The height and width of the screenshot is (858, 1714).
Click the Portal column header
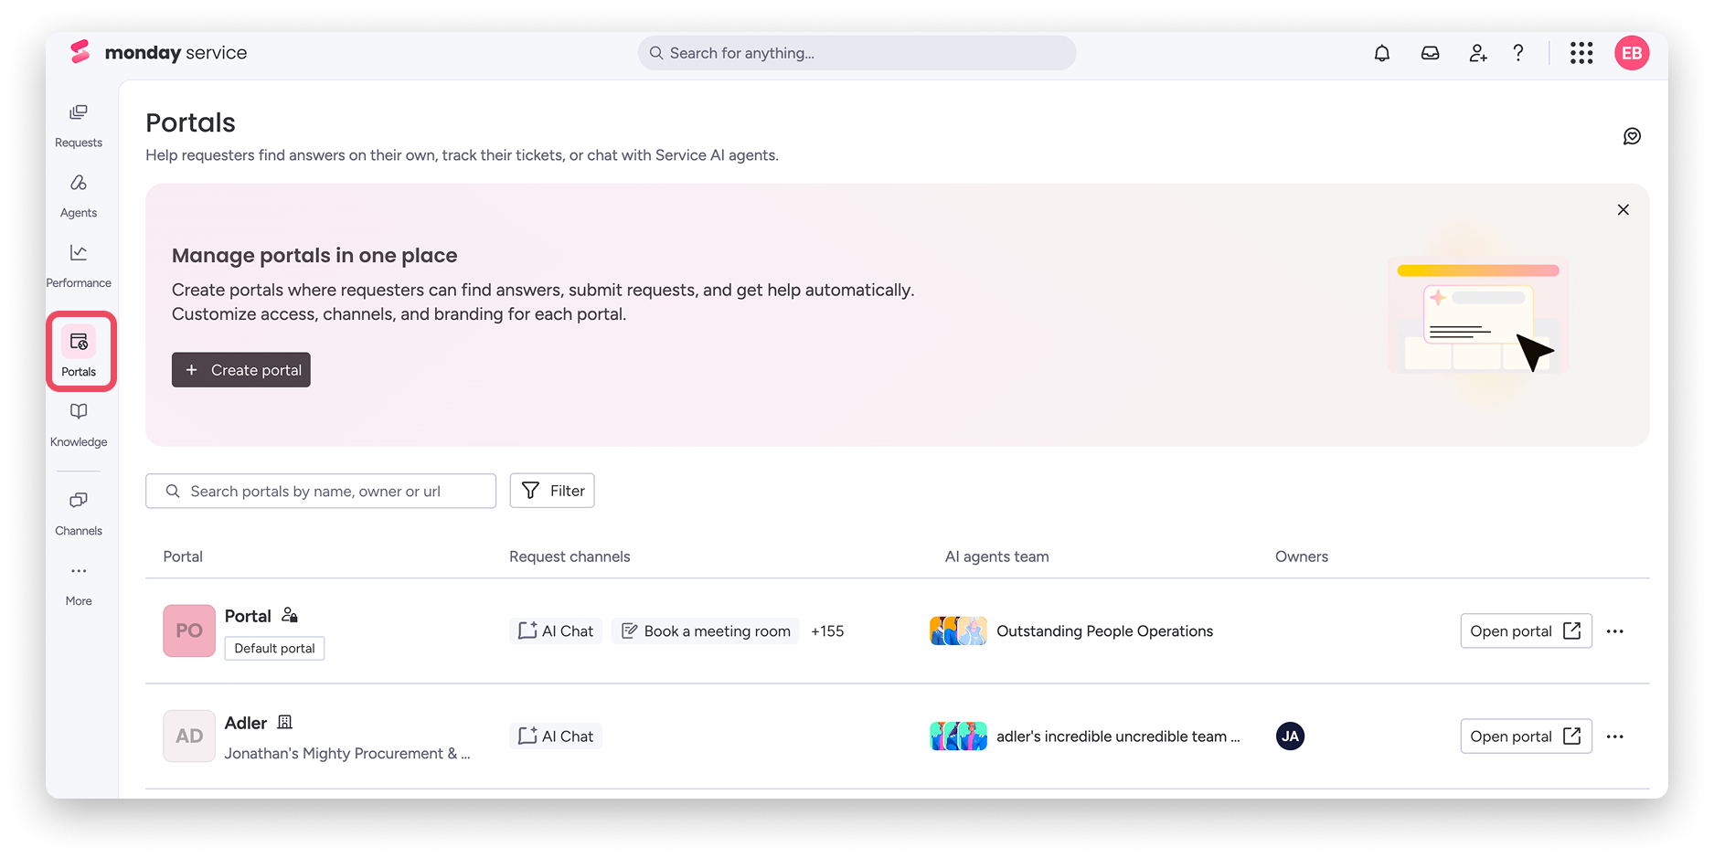click(x=183, y=556)
